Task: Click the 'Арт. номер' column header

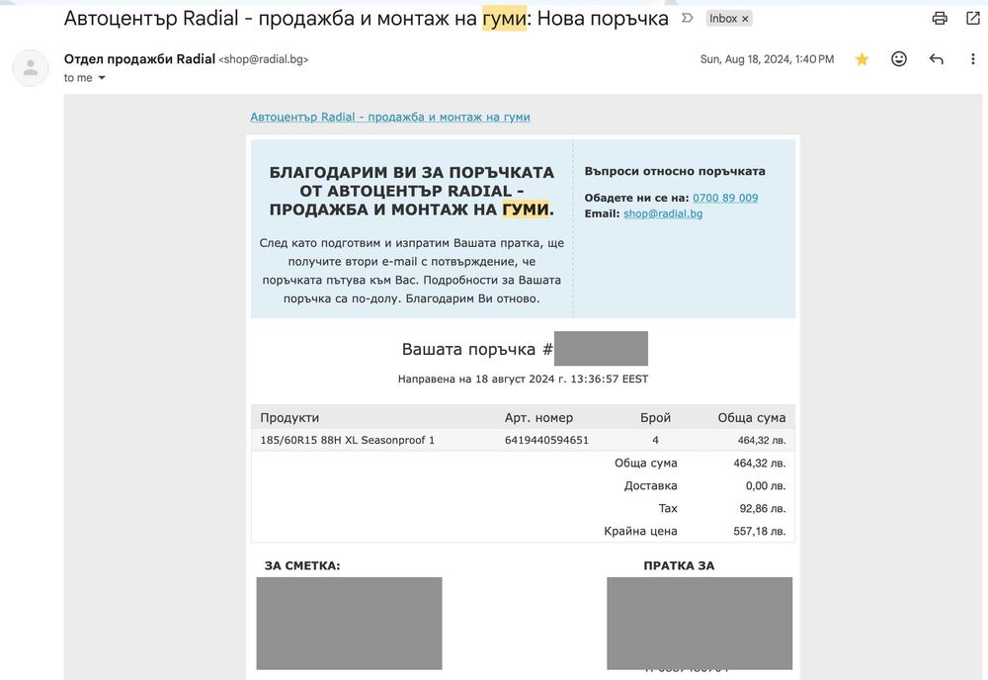Action: tap(538, 418)
